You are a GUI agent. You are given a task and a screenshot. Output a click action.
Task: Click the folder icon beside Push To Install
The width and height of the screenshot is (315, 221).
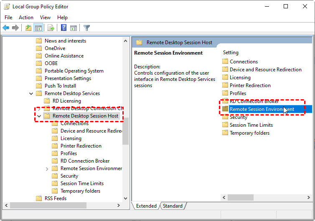(x=39, y=86)
